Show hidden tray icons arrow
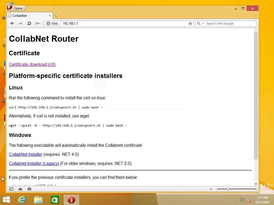The width and height of the screenshot is (274, 205). [x=236, y=200]
